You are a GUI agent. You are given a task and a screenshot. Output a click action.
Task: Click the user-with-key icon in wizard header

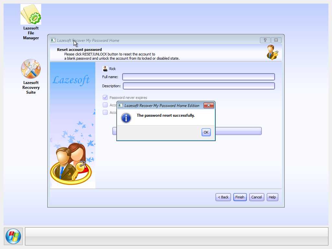(272, 52)
